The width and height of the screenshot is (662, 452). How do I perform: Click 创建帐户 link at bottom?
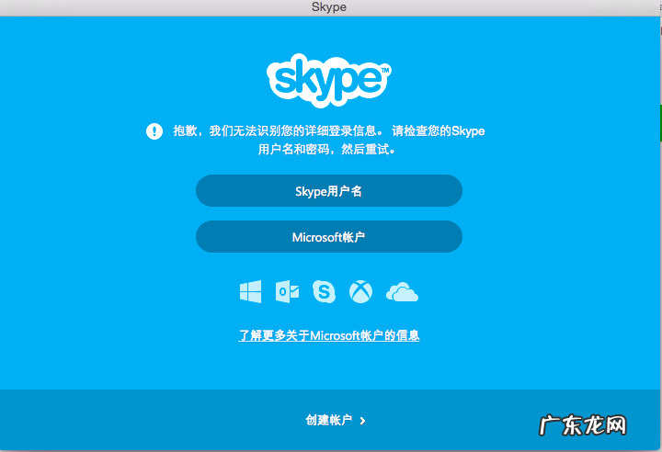[x=329, y=420]
